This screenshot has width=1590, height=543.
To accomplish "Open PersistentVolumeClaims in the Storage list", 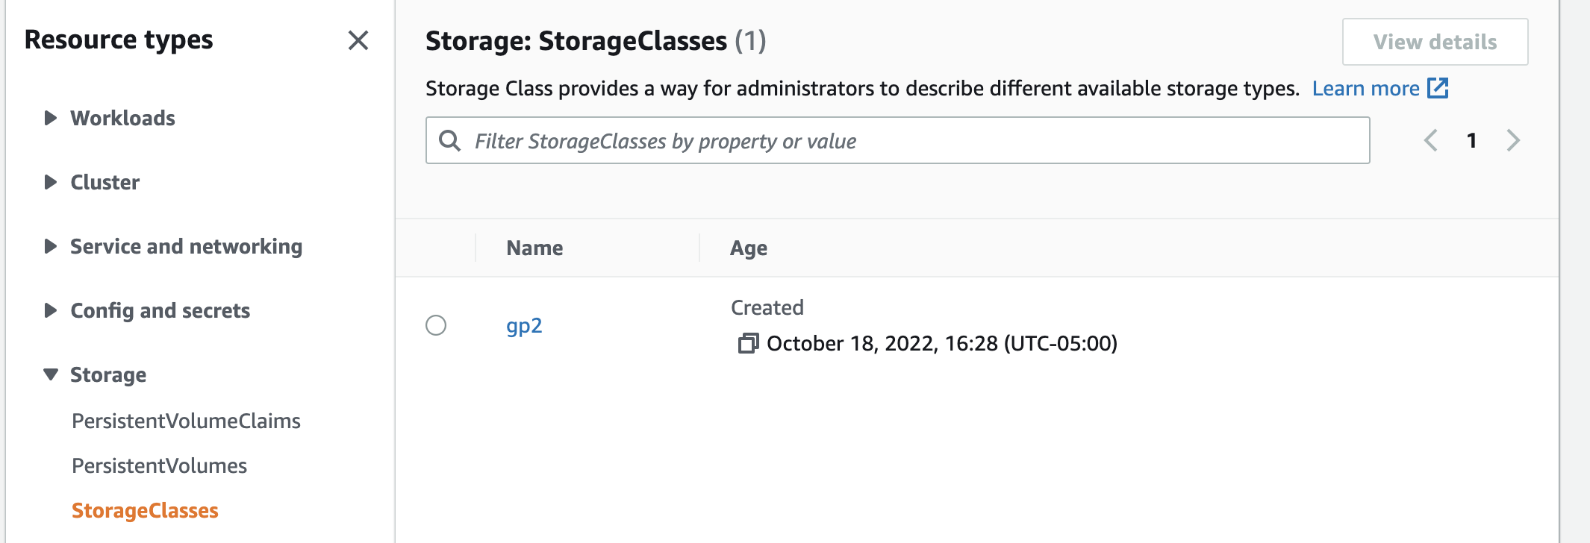I will (186, 421).
